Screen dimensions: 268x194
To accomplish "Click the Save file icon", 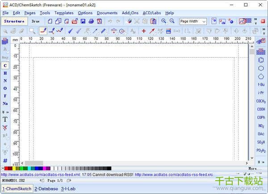I will click(x=83, y=21).
